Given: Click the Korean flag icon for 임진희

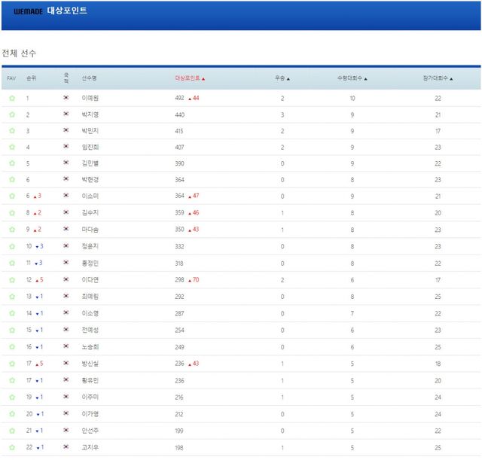Looking at the screenshot, I should click(x=66, y=147).
